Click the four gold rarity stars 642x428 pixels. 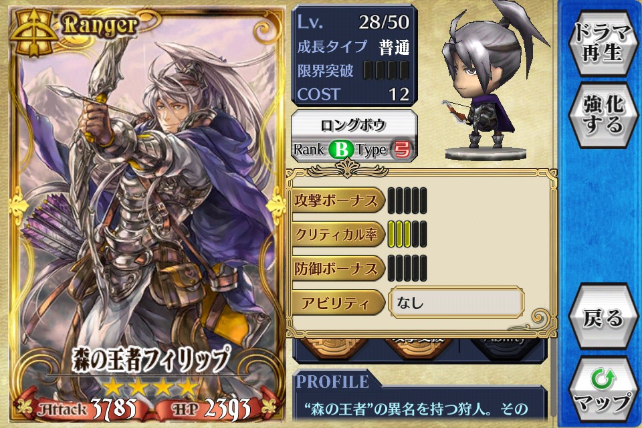coord(150,387)
